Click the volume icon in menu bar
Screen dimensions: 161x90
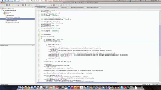click(x=143, y=1)
